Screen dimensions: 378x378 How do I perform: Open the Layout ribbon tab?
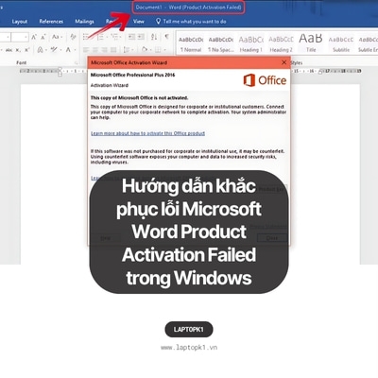20,22
